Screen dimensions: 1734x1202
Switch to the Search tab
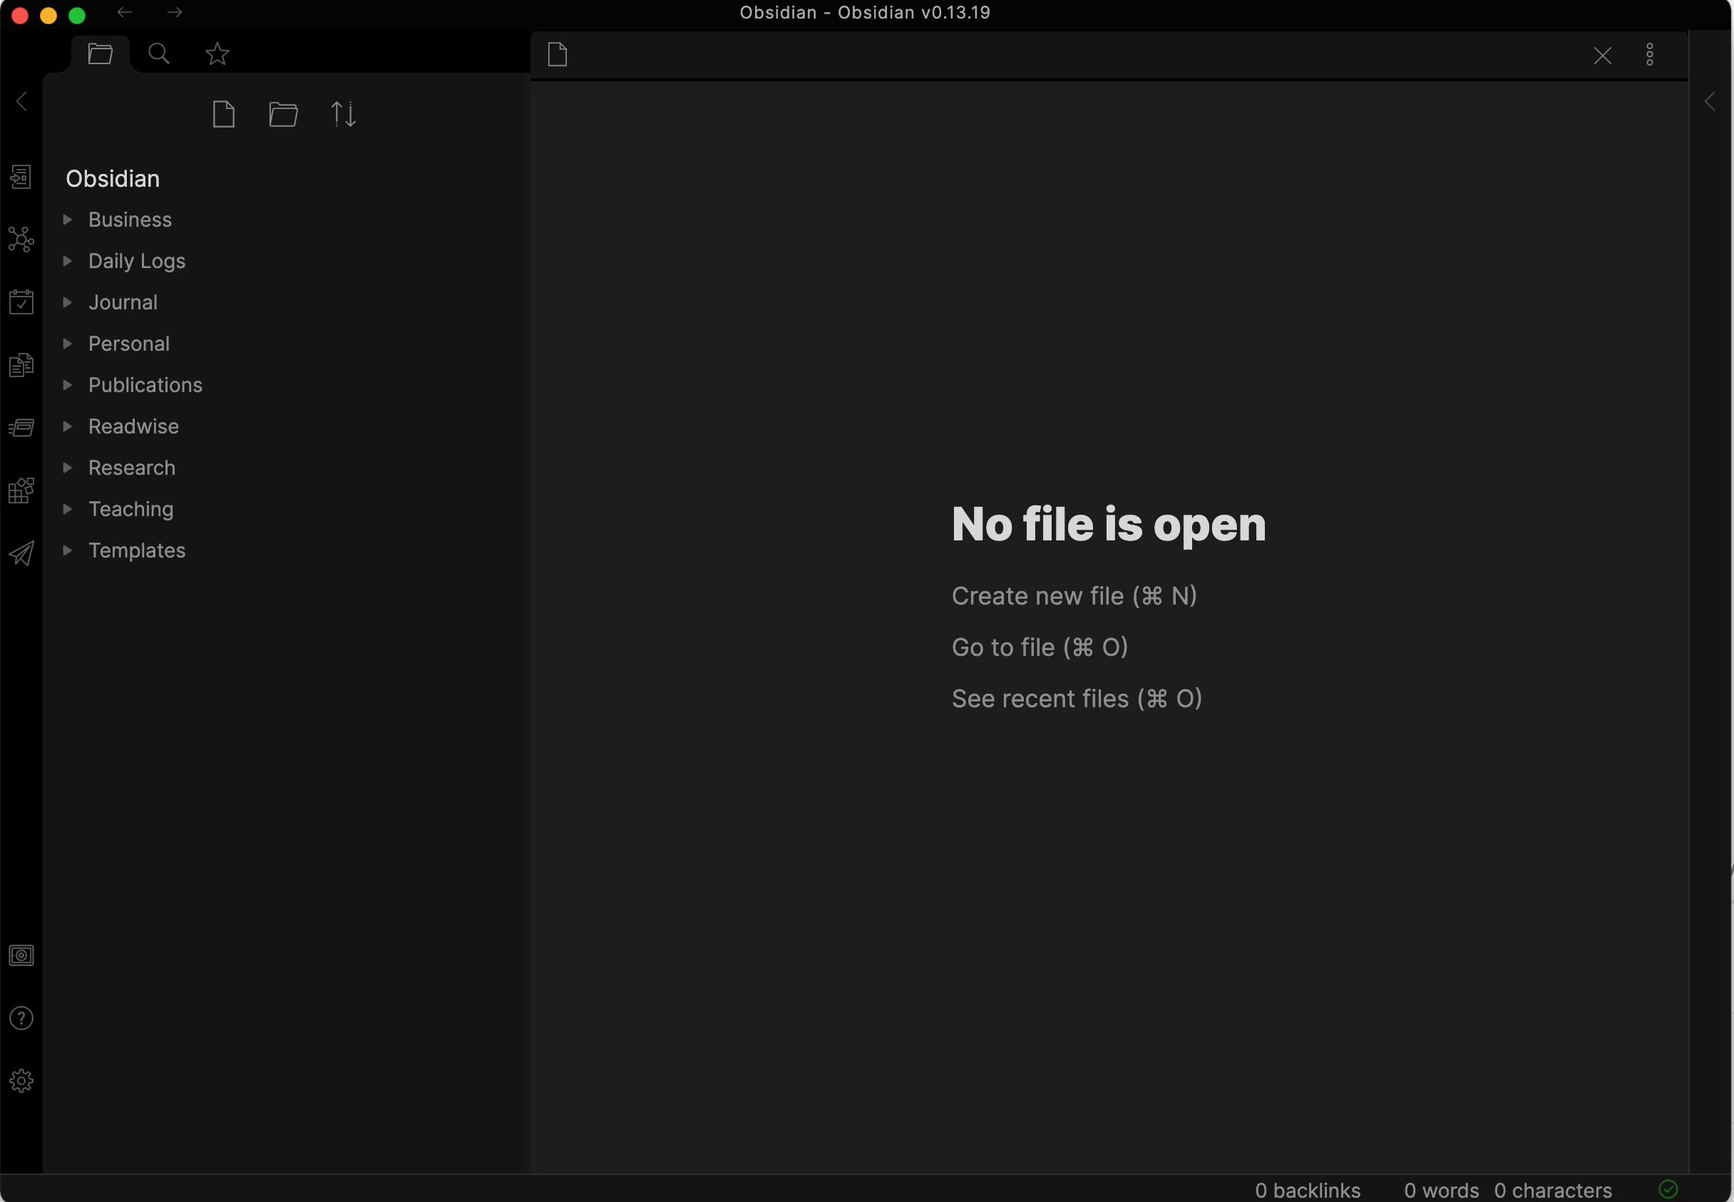[x=159, y=54]
